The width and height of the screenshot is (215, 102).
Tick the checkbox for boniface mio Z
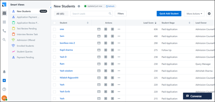[54, 43]
